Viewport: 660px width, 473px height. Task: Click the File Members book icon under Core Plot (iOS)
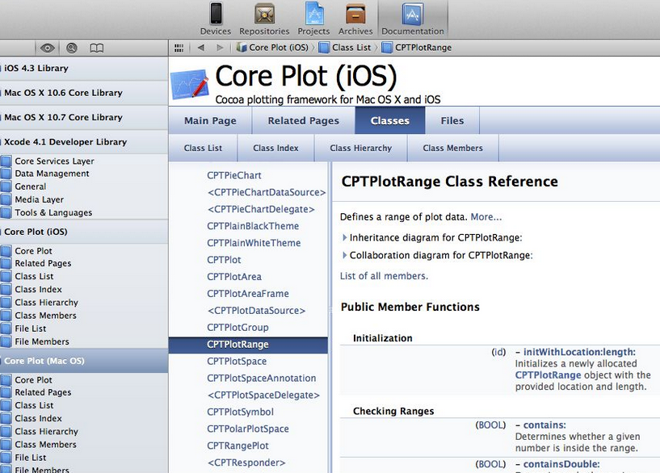6,341
